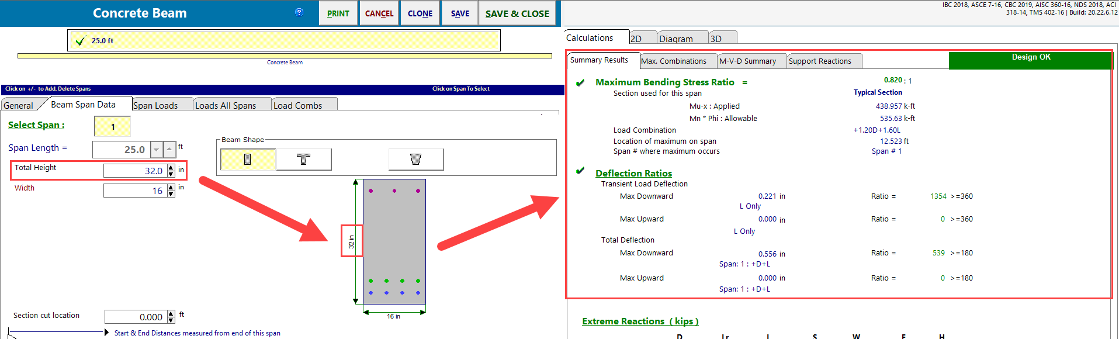Open the blue help question mark icon

coord(299,12)
